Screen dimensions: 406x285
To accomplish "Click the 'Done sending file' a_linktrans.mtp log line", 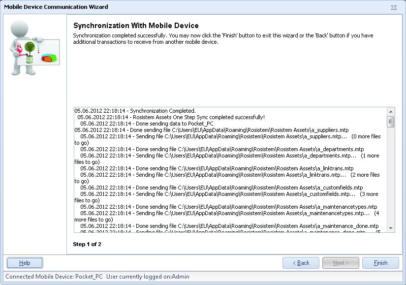I will point(217,168).
